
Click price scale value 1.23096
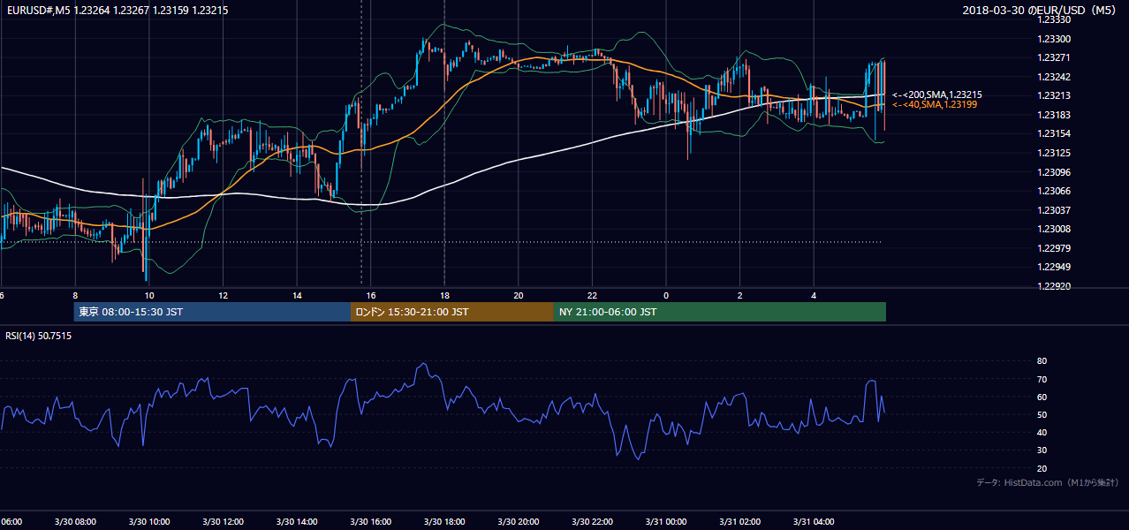pos(1054,172)
